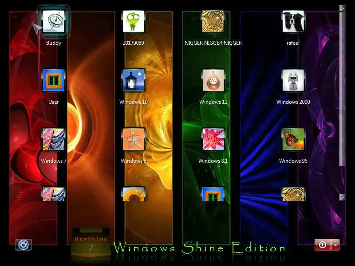Click the "rafael" account name

293,43
